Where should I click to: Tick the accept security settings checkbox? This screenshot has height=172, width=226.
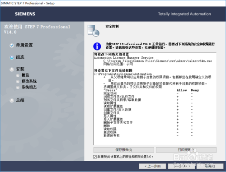coord(95,157)
